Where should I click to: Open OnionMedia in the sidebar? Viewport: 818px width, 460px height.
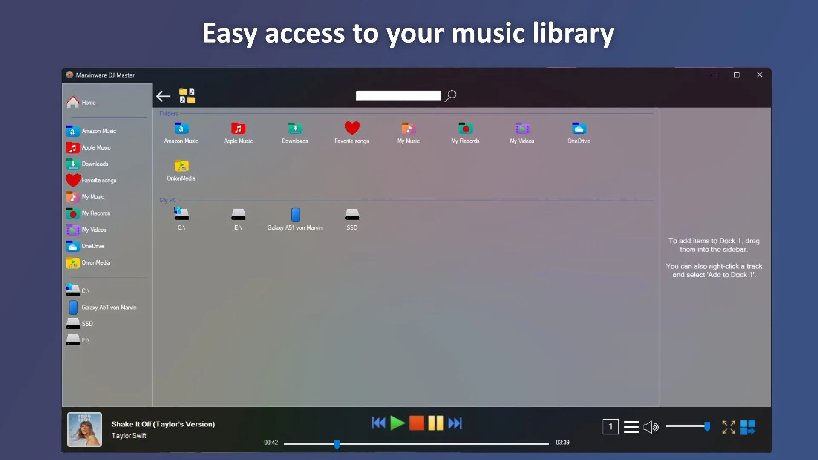click(x=88, y=263)
